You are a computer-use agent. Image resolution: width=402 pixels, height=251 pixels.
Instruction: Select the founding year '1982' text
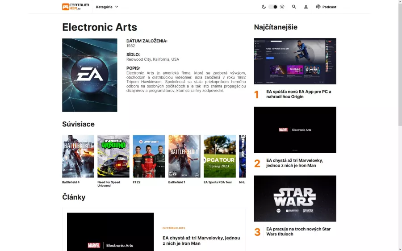pos(131,46)
